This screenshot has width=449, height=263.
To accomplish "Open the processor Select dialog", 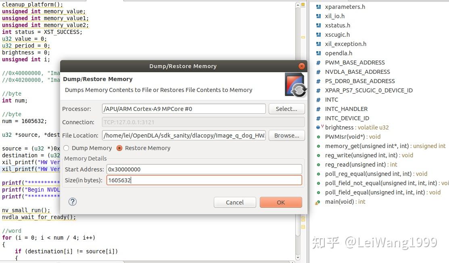I will pos(286,109).
